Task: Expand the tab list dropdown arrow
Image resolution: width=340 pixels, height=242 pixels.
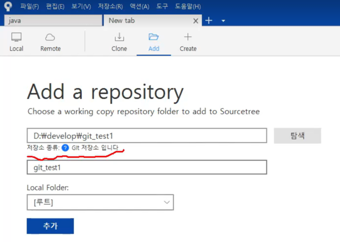Action: tap(223, 21)
